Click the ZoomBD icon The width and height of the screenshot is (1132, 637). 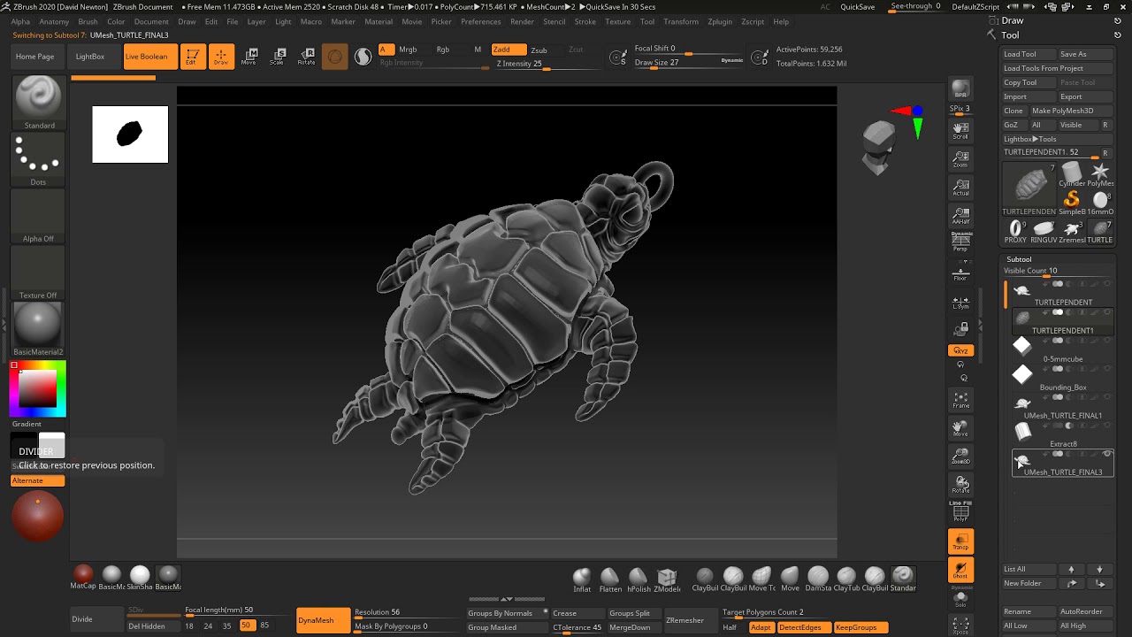coord(960,457)
